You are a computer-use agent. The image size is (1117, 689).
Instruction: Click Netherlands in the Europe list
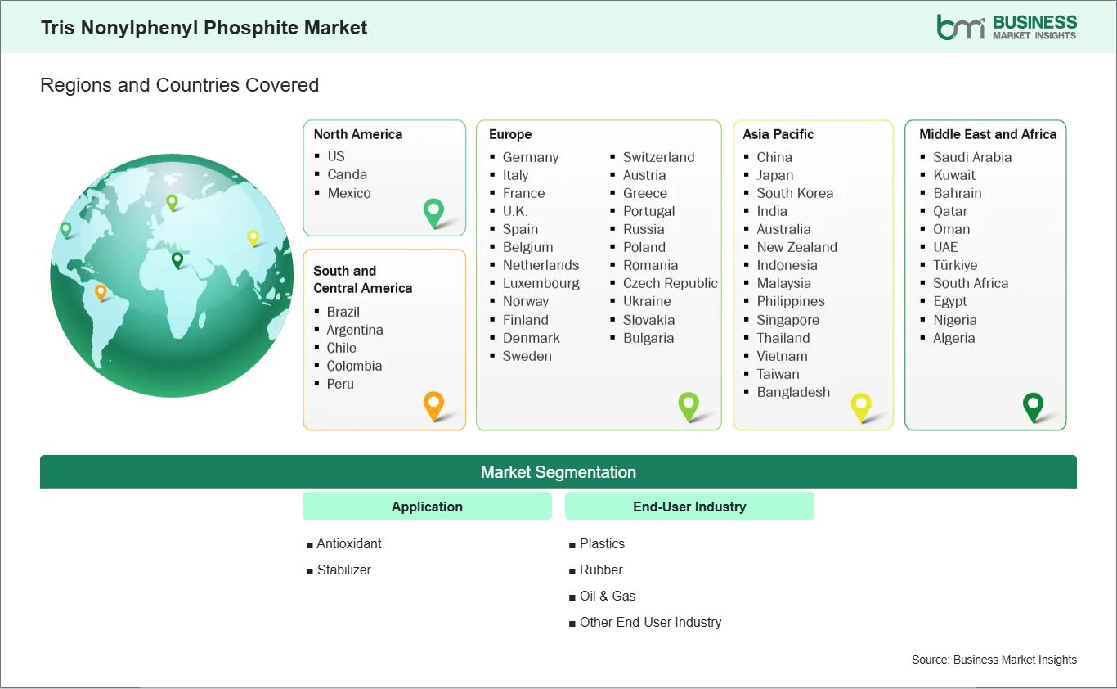pos(541,265)
